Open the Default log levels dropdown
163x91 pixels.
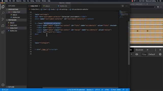pyautogui.click(x=152, y=54)
